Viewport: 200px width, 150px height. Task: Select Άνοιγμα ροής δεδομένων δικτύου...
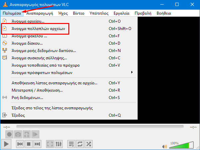(x=69, y=51)
